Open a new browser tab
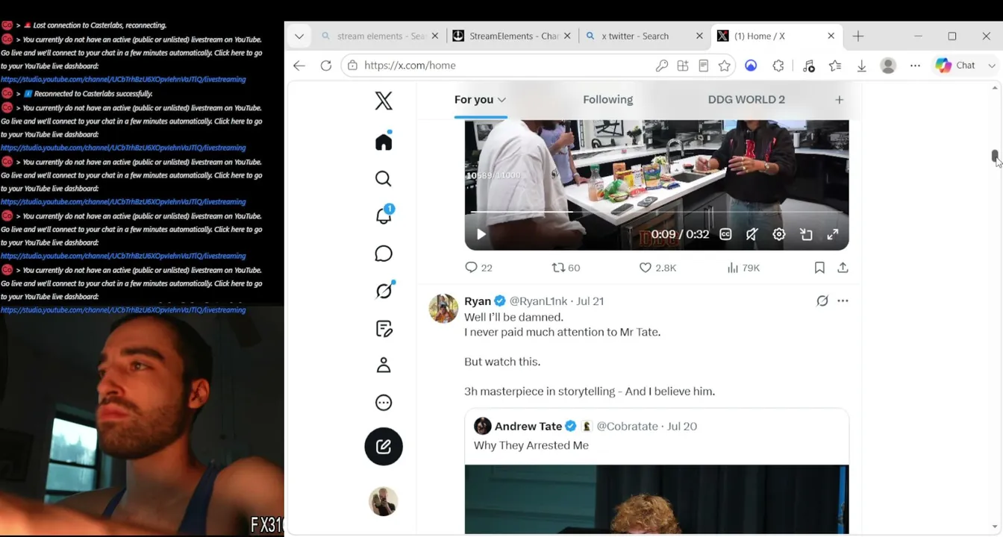Viewport: 1003px width, 537px height. 858,36
